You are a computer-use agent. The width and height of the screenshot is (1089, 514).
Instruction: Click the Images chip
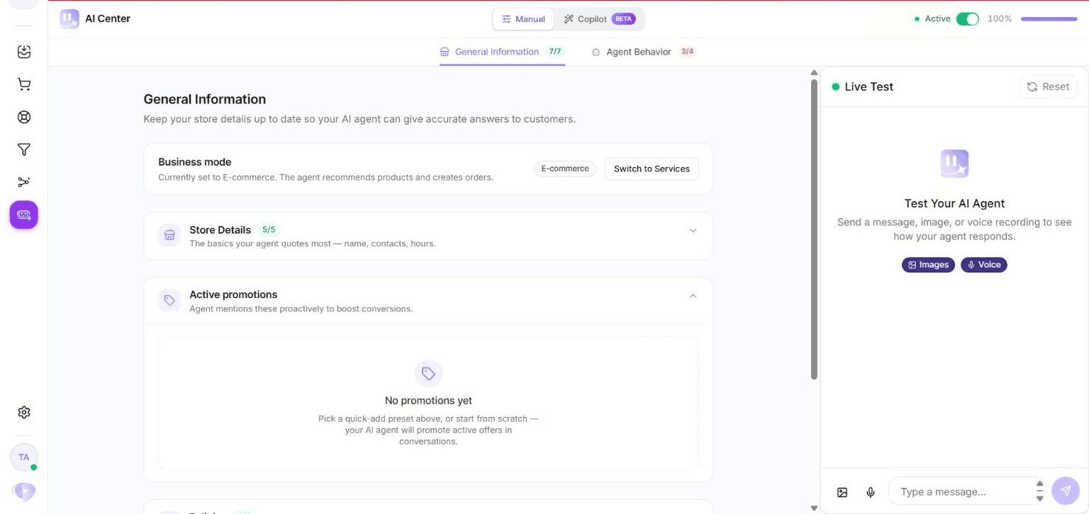[x=928, y=265]
